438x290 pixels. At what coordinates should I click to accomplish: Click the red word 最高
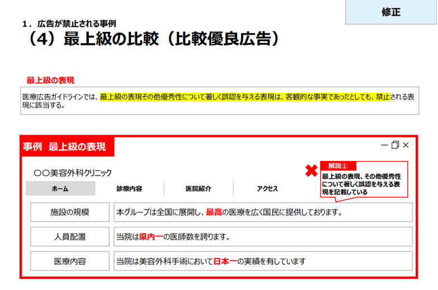pyautogui.click(x=214, y=212)
